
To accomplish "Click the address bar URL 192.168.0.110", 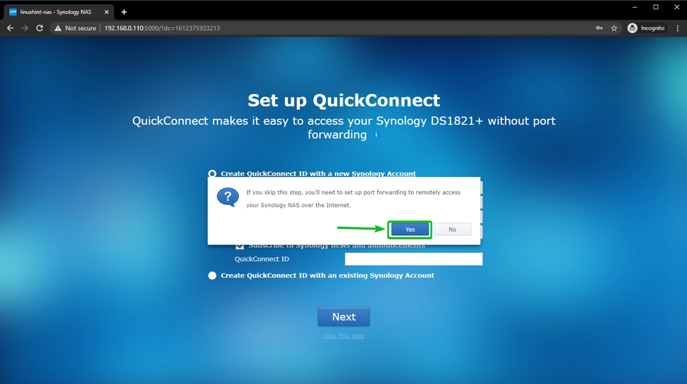I will point(162,28).
